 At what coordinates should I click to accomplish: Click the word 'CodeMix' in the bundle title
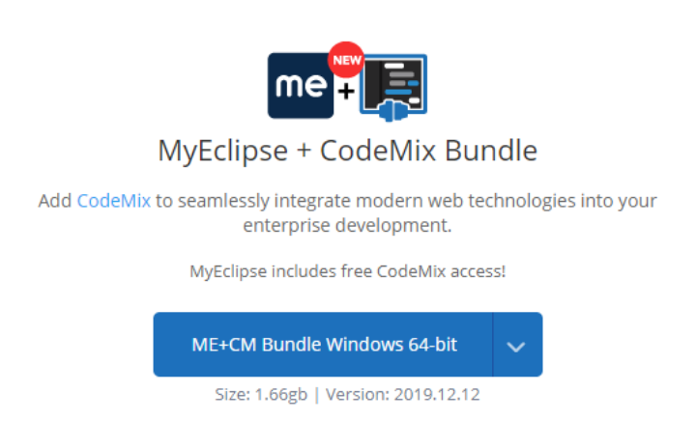pos(378,151)
